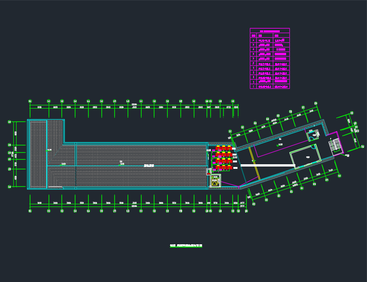This screenshot has height=282, width=367.
Task: Select the large cyan rectangle in angled wing
Action: pos(305,156)
